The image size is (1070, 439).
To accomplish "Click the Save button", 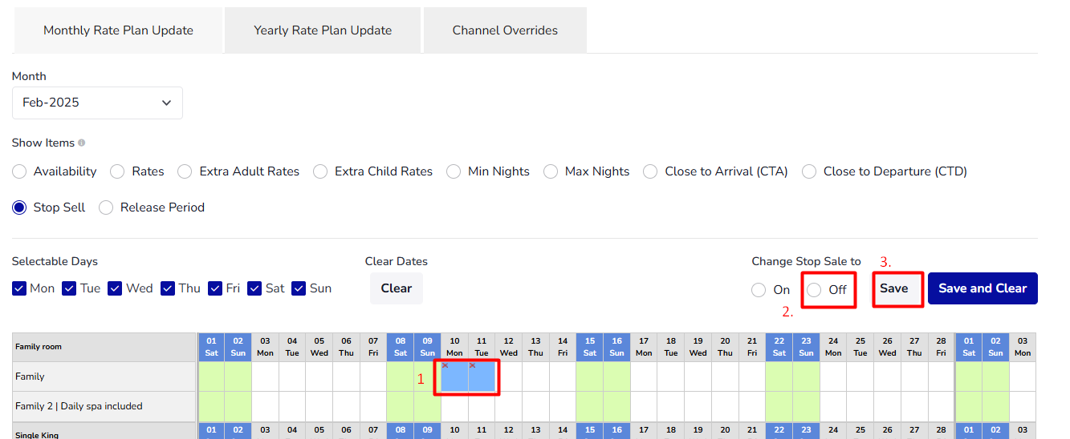I will tap(893, 288).
